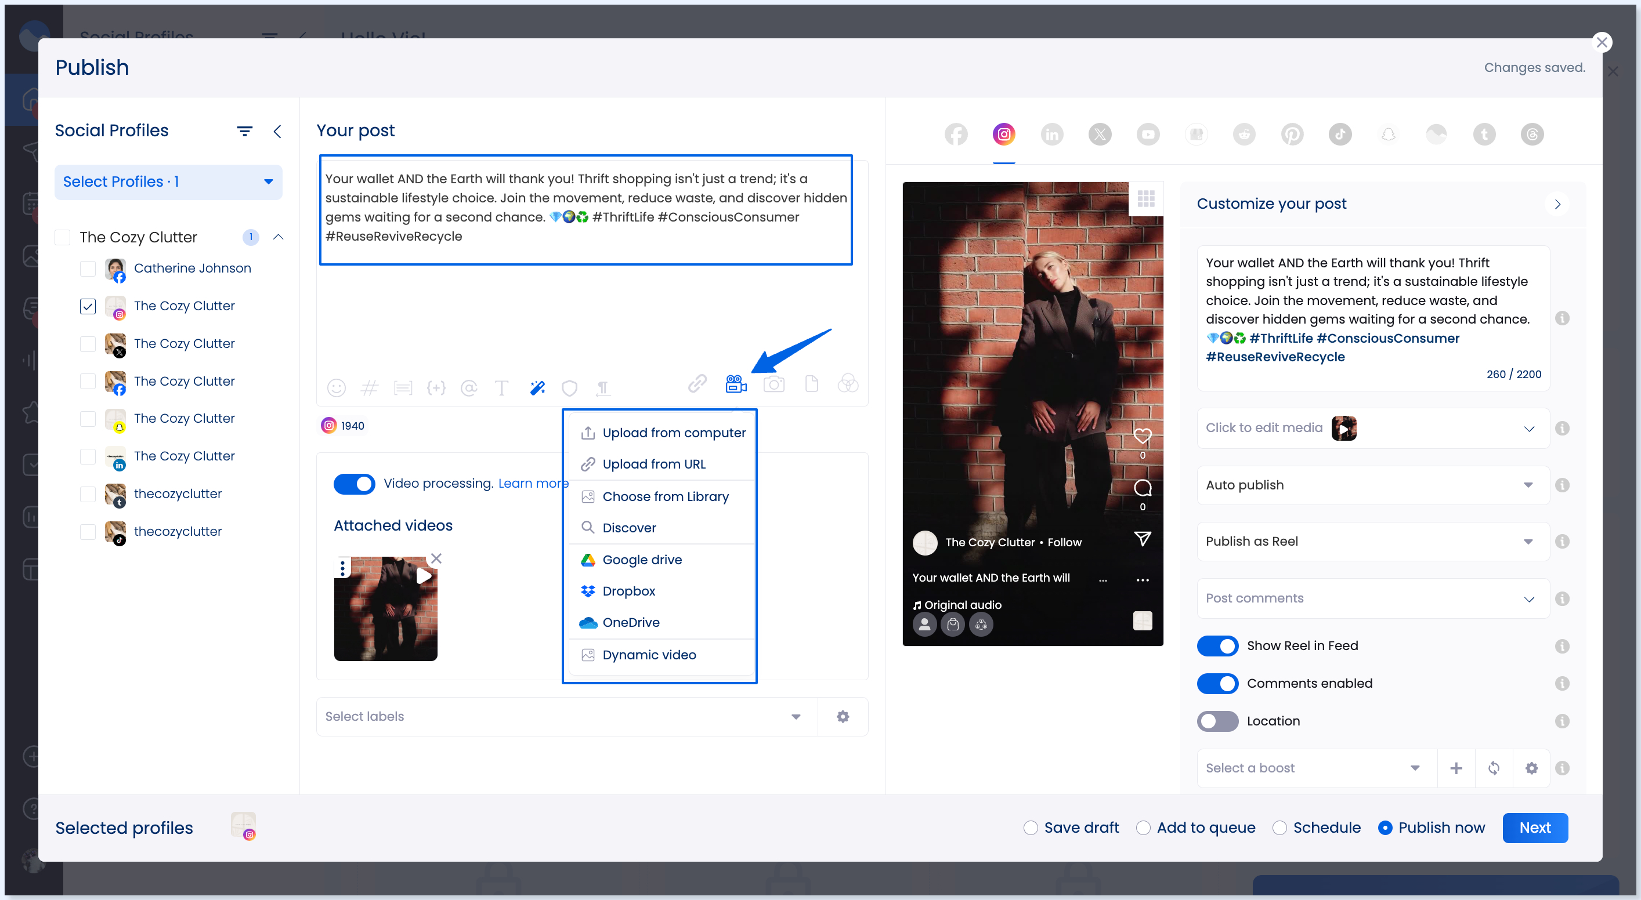Open attached video three-dot menu
1641x900 pixels.
[x=343, y=567]
